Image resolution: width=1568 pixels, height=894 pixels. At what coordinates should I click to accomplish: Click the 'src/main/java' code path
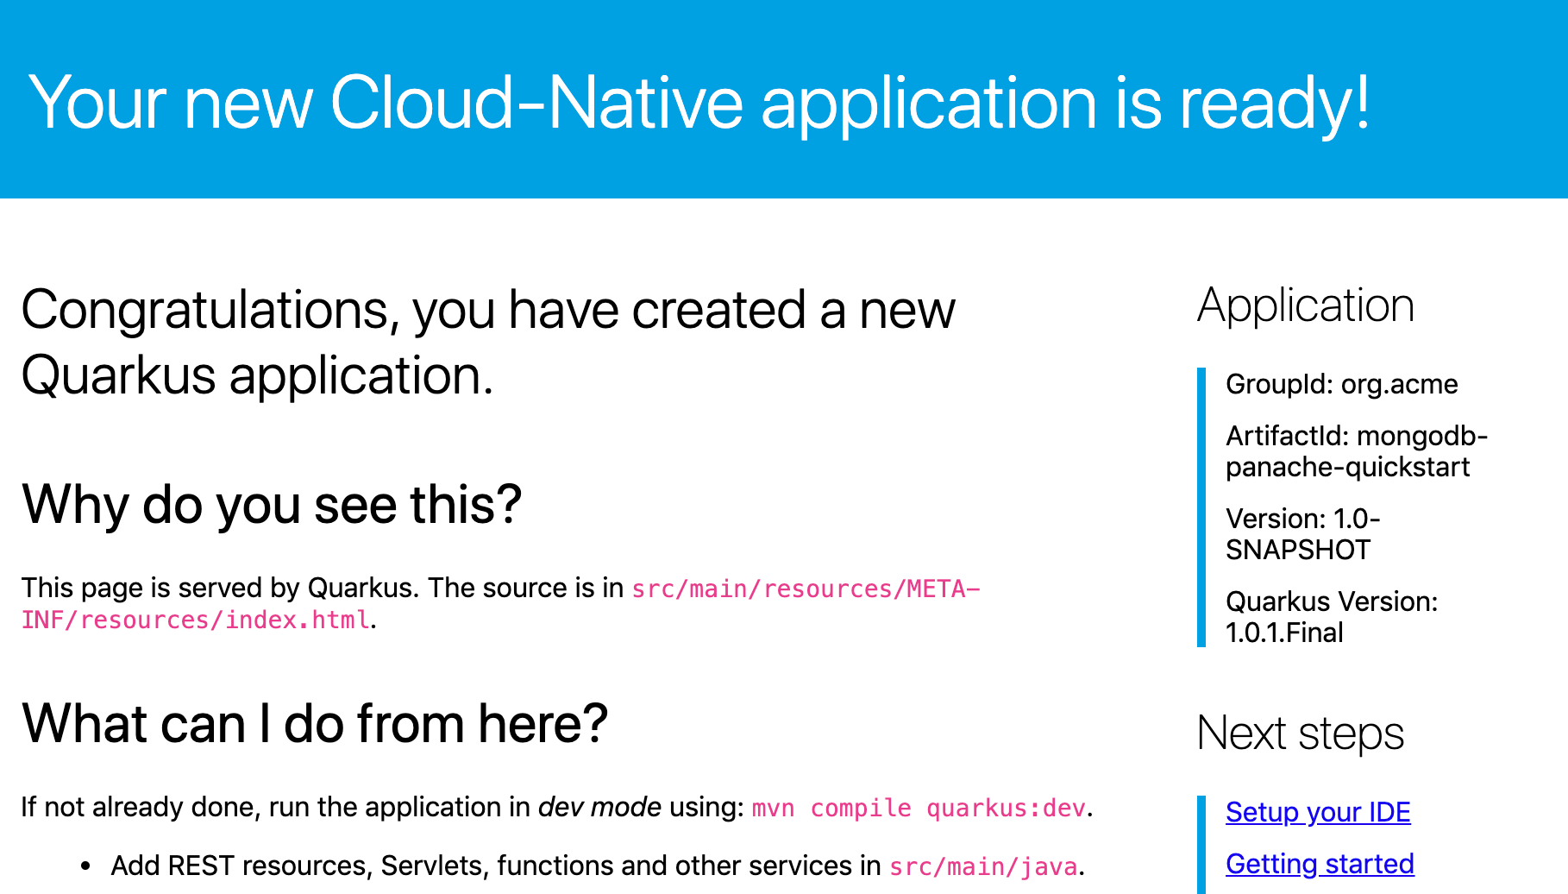(x=983, y=866)
